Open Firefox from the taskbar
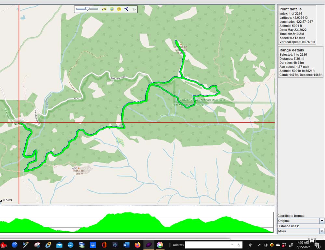 137,245
